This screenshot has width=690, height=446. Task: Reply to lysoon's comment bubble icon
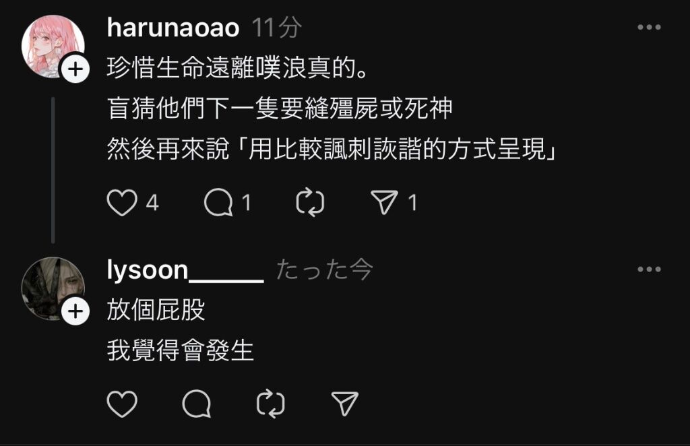(197, 404)
